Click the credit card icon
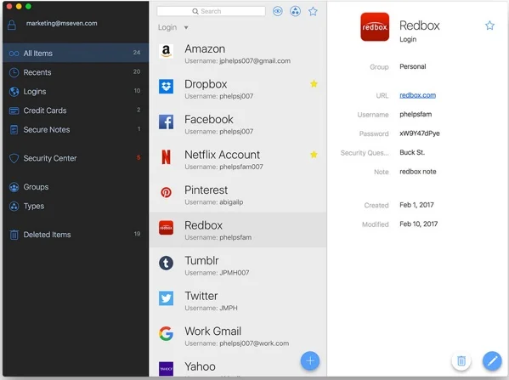This screenshot has height=380, width=509. coord(14,111)
